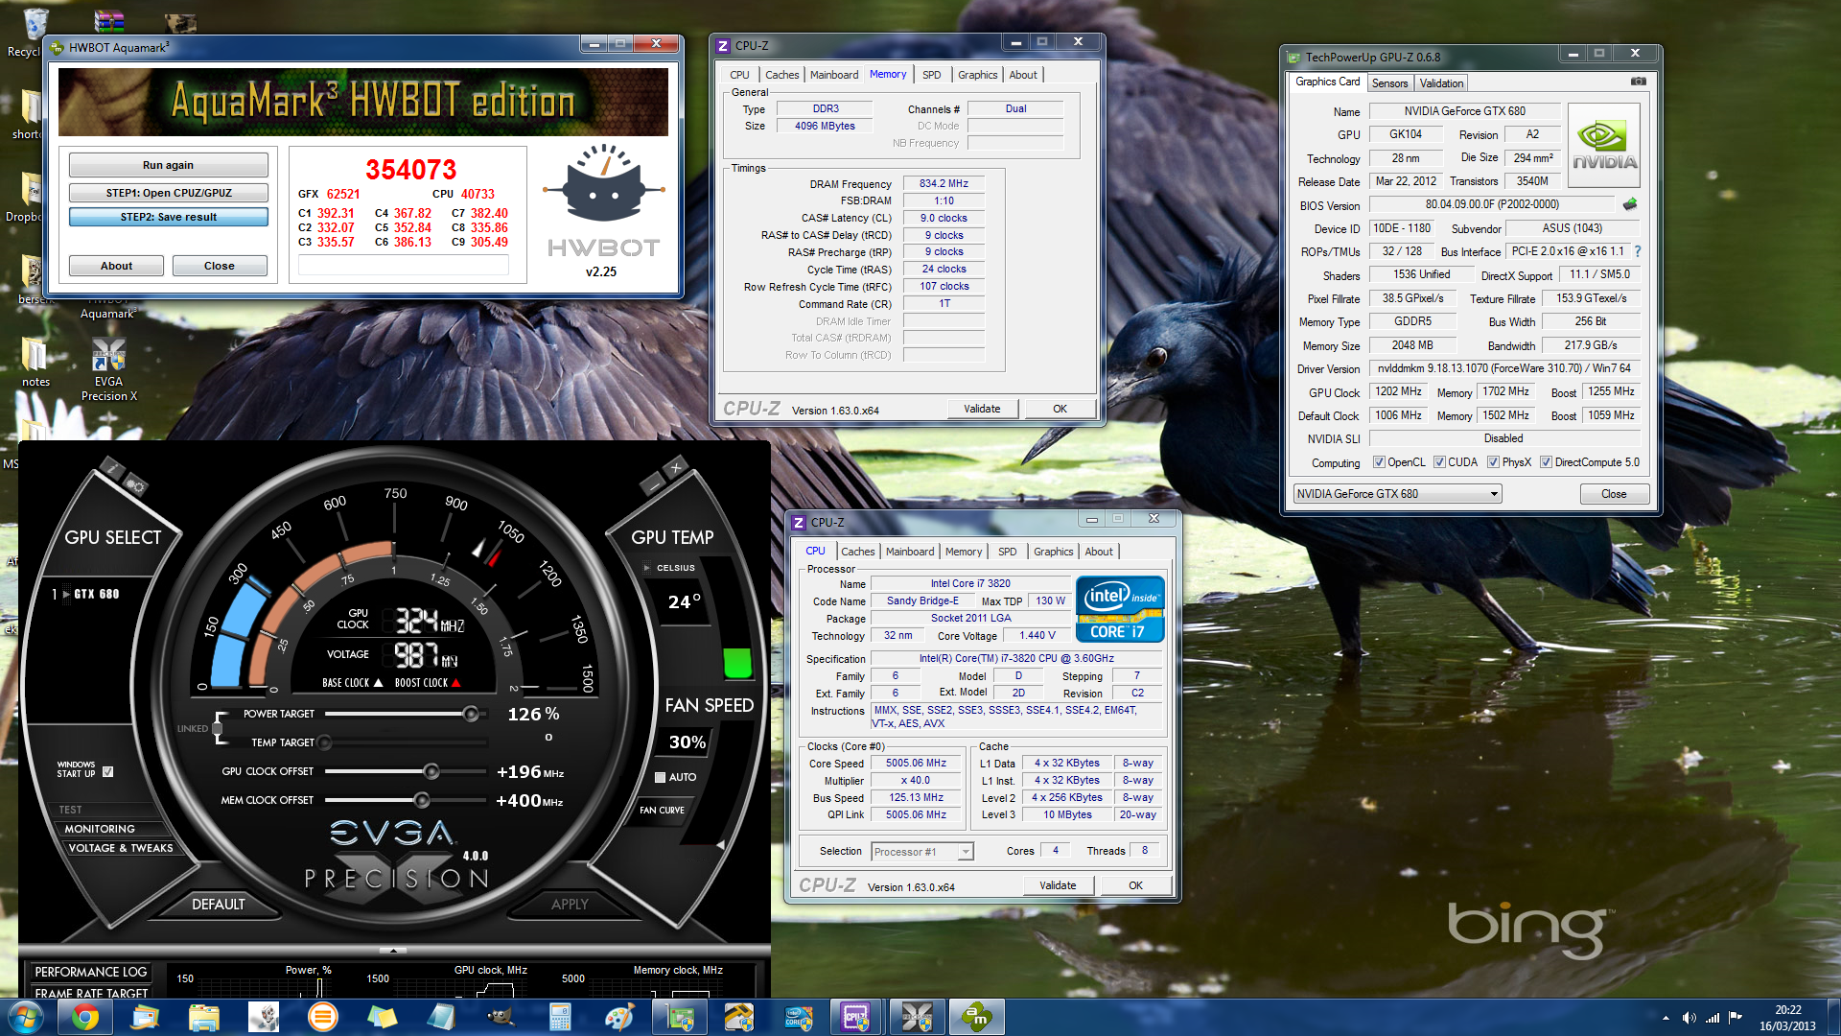Switch to Caches tab in CPU-Z processor window
1841x1036 pixels.
click(857, 552)
